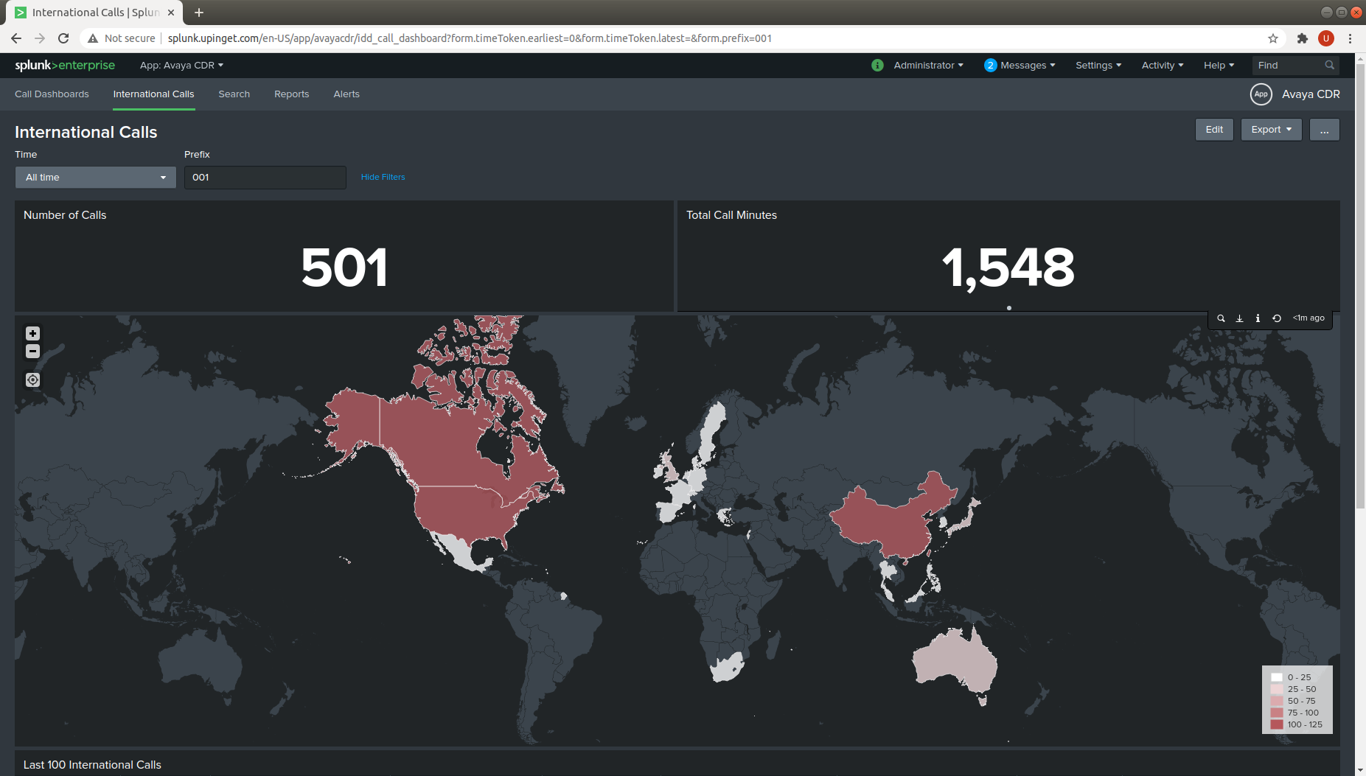Click the browser address bar URL

[x=470, y=38]
